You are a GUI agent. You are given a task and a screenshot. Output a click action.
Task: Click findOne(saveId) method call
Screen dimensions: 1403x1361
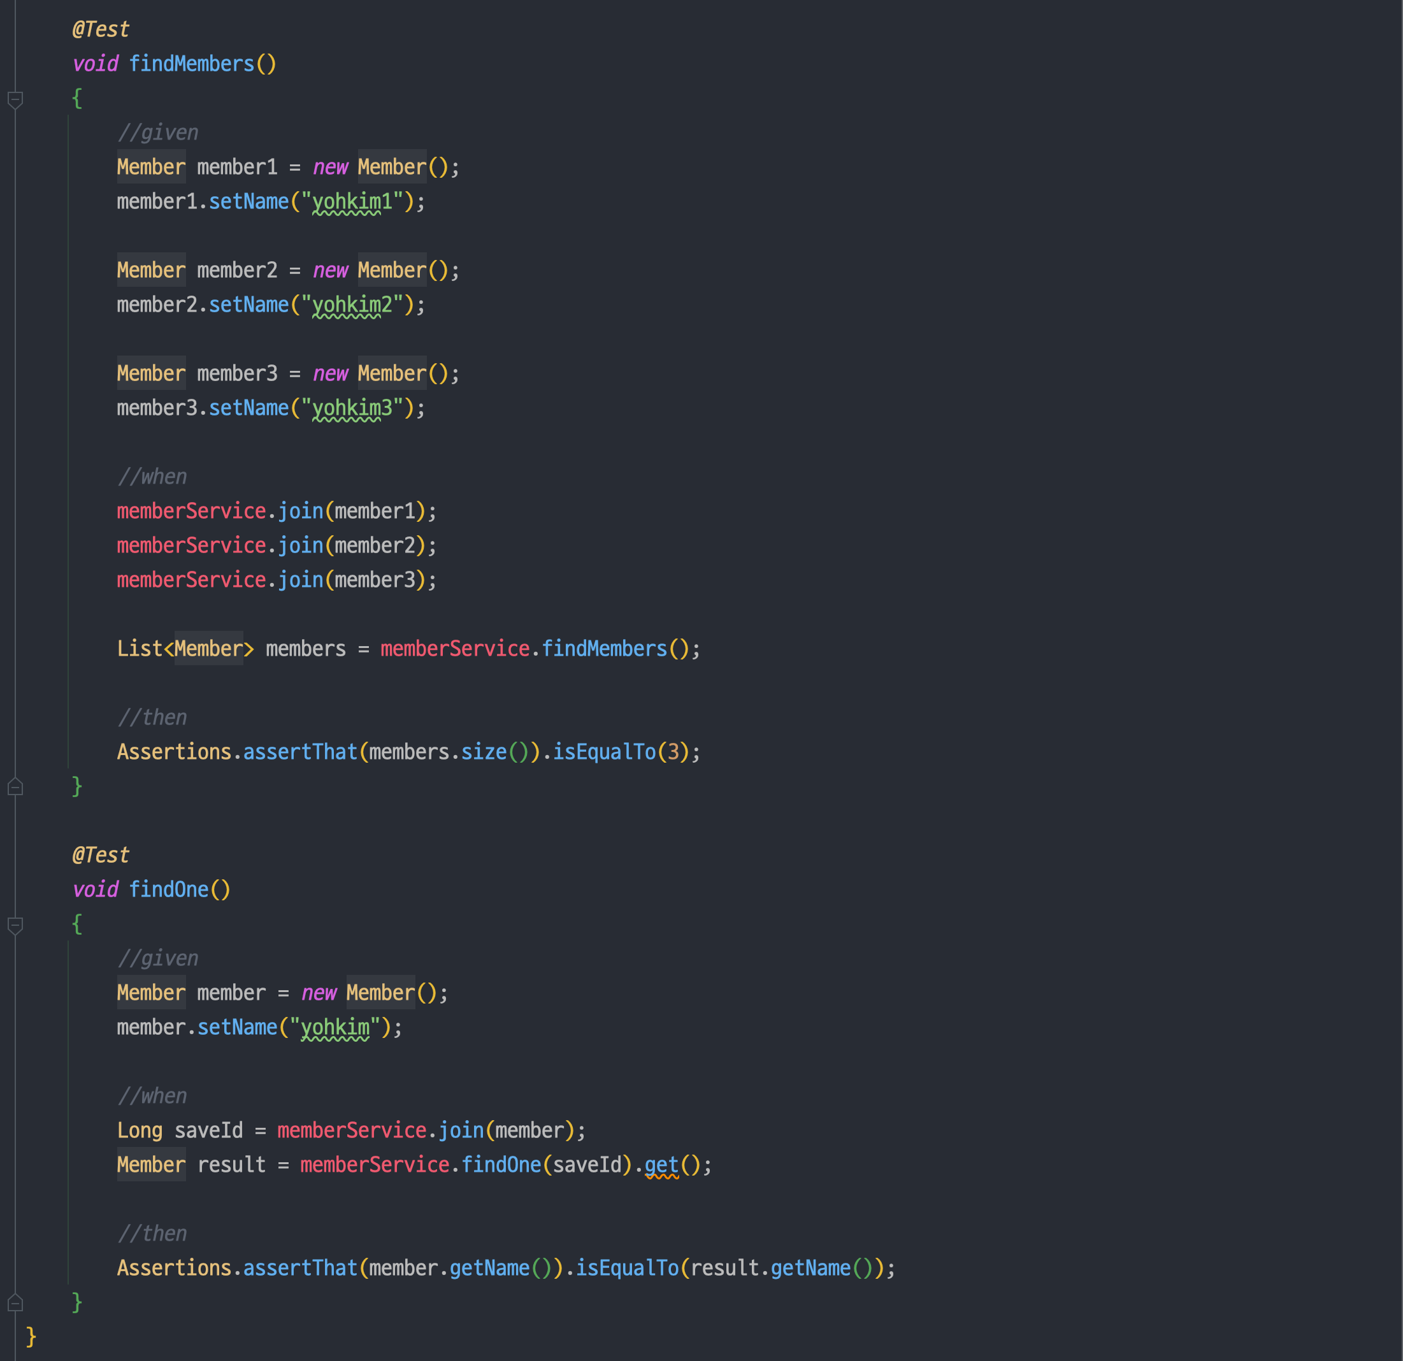(x=546, y=1165)
